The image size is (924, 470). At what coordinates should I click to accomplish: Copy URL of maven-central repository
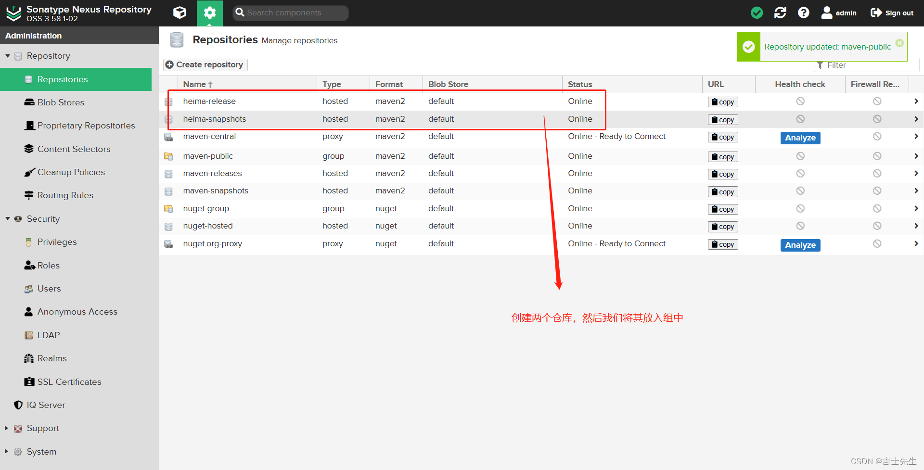pyautogui.click(x=723, y=137)
